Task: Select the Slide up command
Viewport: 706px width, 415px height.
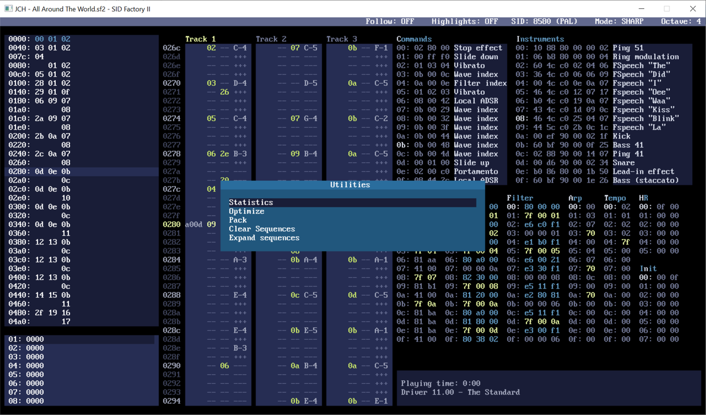Action: (x=451, y=162)
